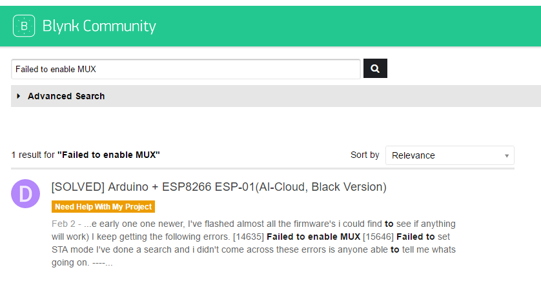This screenshot has height=281, width=541.
Task: Click the 'Feb 2' result date
Action: tap(63, 224)
